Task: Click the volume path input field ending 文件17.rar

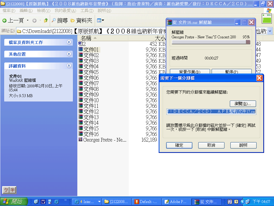Action: click(x=211, y=111)
